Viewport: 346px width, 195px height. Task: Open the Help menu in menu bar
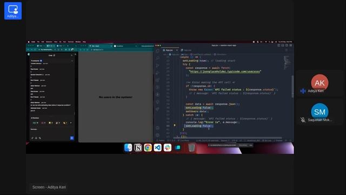pyautogui.click(x=84, y=42)
